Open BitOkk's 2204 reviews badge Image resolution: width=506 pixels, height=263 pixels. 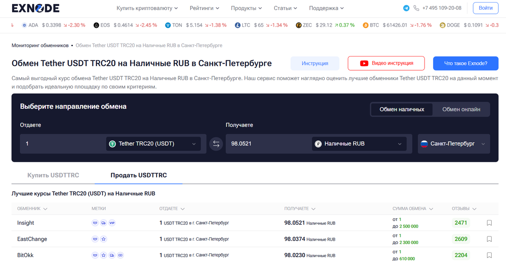461,255
